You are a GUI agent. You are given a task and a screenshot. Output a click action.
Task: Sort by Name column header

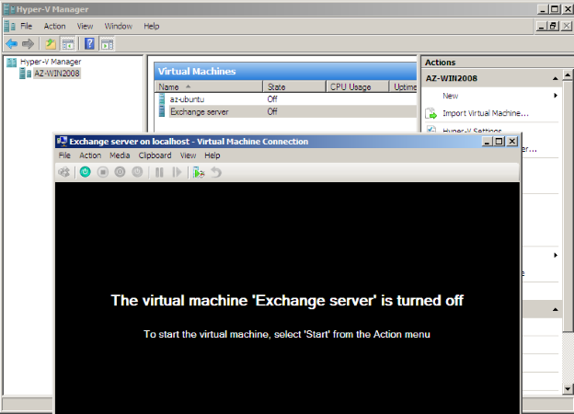[209, 86]
